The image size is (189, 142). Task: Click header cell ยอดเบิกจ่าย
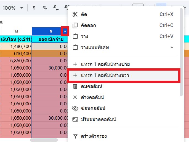(50, 39)
